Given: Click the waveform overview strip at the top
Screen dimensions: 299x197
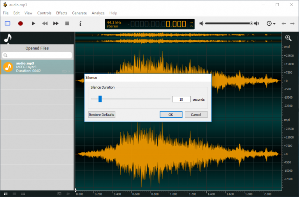Looking at the screenshot, I should point(178,38).
